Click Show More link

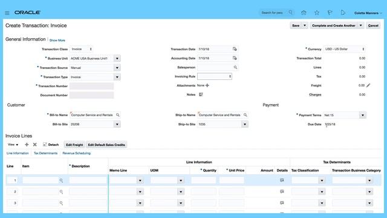coord(57,41)
